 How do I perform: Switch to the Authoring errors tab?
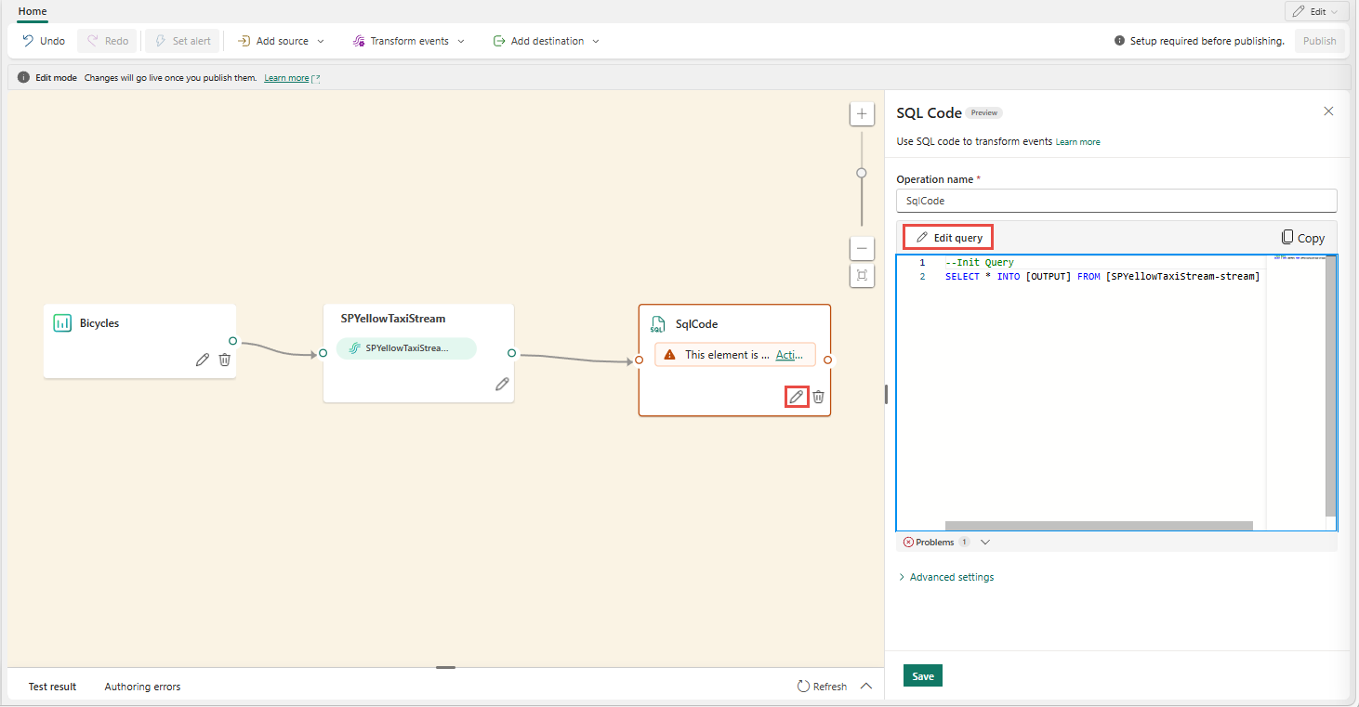click(142, 687)
